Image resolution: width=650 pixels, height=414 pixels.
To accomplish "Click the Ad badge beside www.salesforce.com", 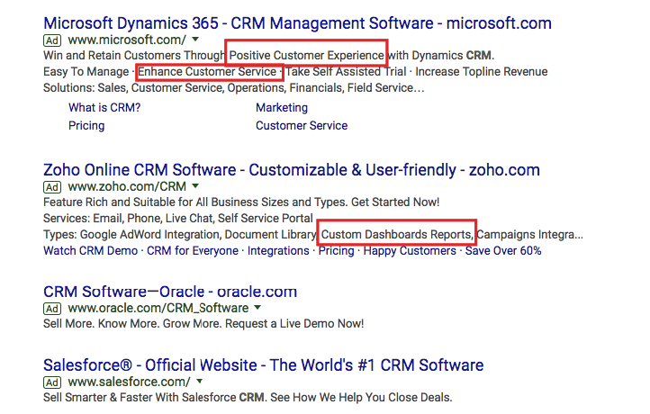I will [51, 382].
